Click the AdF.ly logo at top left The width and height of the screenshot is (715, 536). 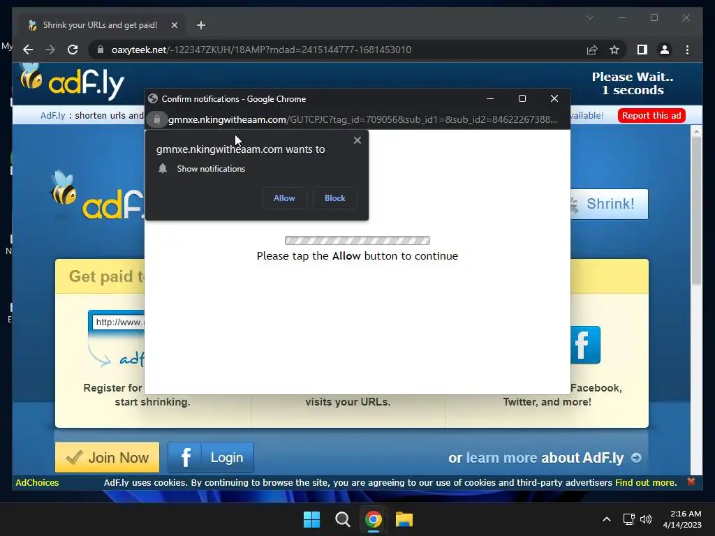72,81
